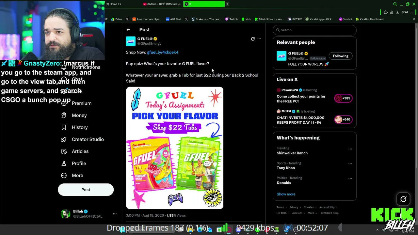The height and width of the screenshot is (235, 418).
Task: Go to Profile in the X sidebar
Action: point(73,164)
